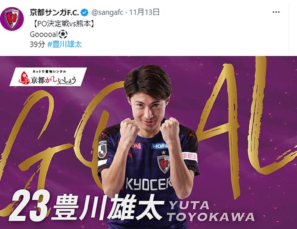This screenshot has height=229, width=297.
Task: Open the @sangafc handle link
Action: pos(108,12)
